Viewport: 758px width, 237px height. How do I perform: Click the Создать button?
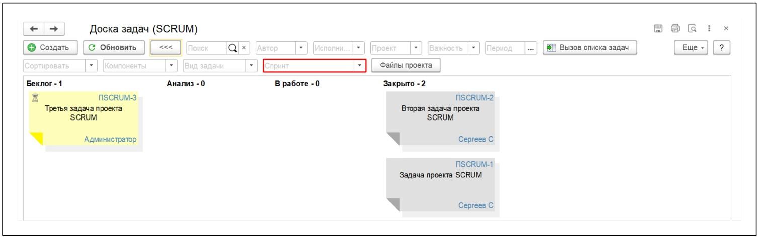click(x=50, y=47)
